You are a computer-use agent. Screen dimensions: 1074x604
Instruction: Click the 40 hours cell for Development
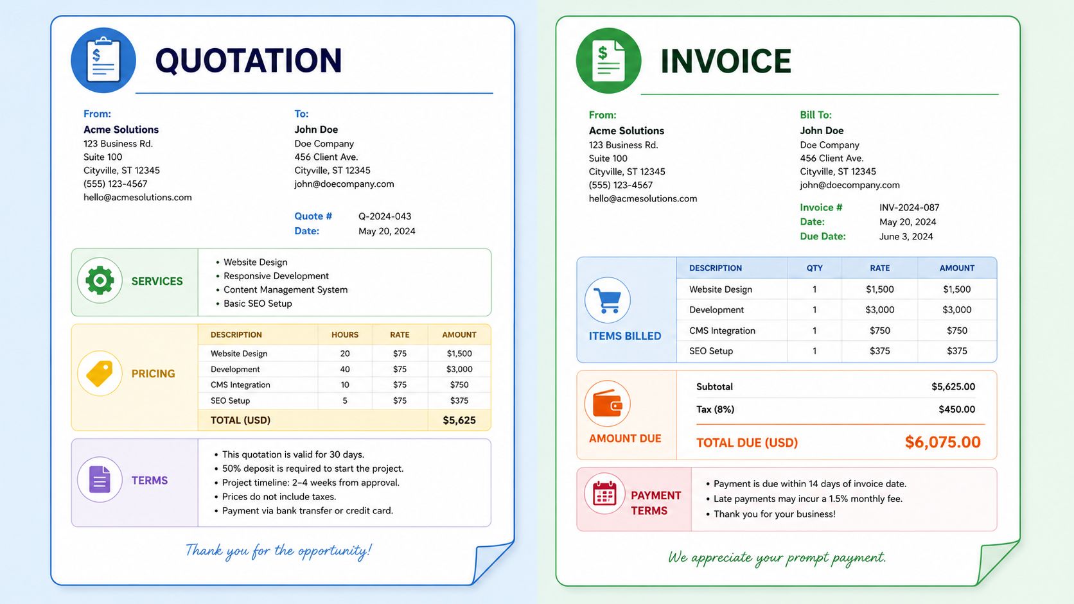[345, 369]
